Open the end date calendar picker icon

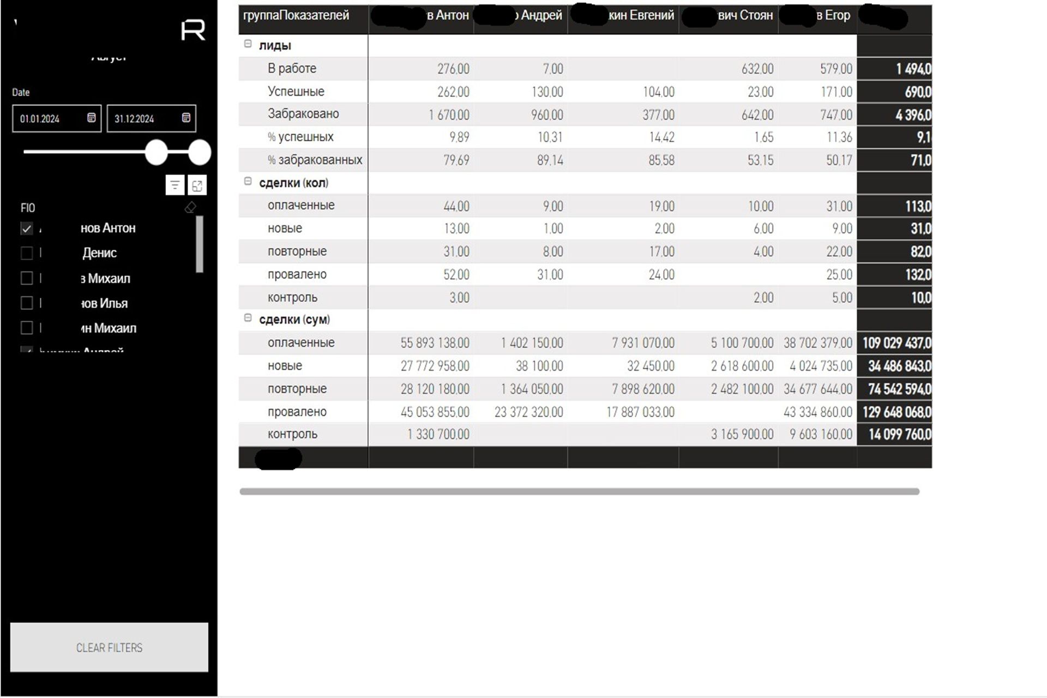tap(186, 118)
